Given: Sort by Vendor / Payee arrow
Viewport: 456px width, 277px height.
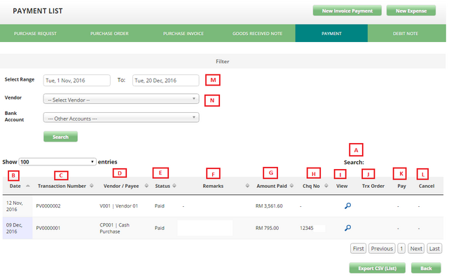Looking at the screenshot, I should 146,186.
